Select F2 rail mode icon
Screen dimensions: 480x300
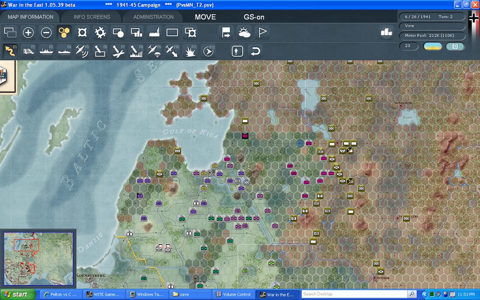tap(28, 51)
